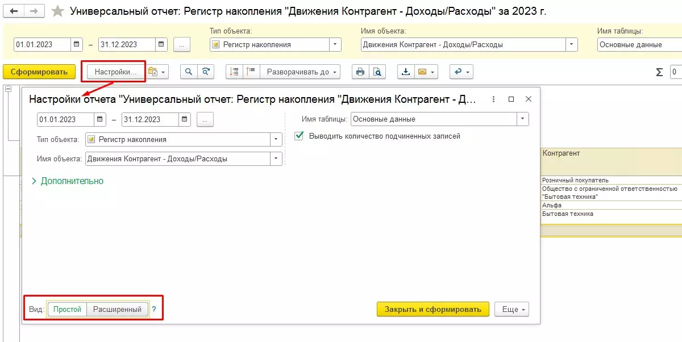Click the save report download icon
This screenshot has height=342, width=682.
(x=406, y=72)
